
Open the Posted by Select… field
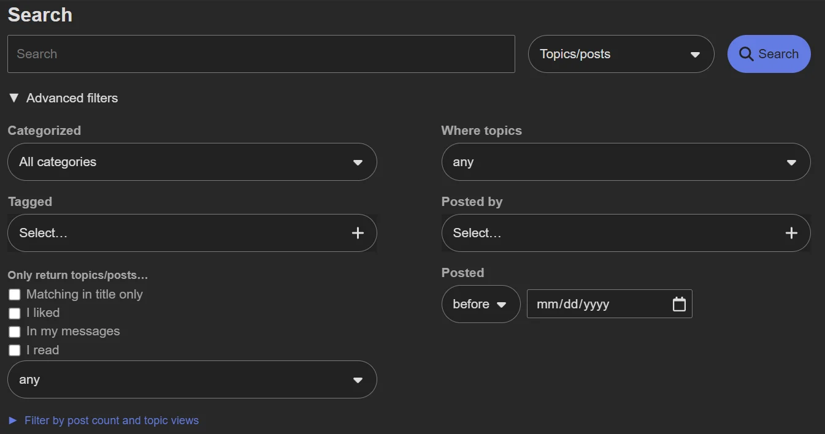coord(626,233)
